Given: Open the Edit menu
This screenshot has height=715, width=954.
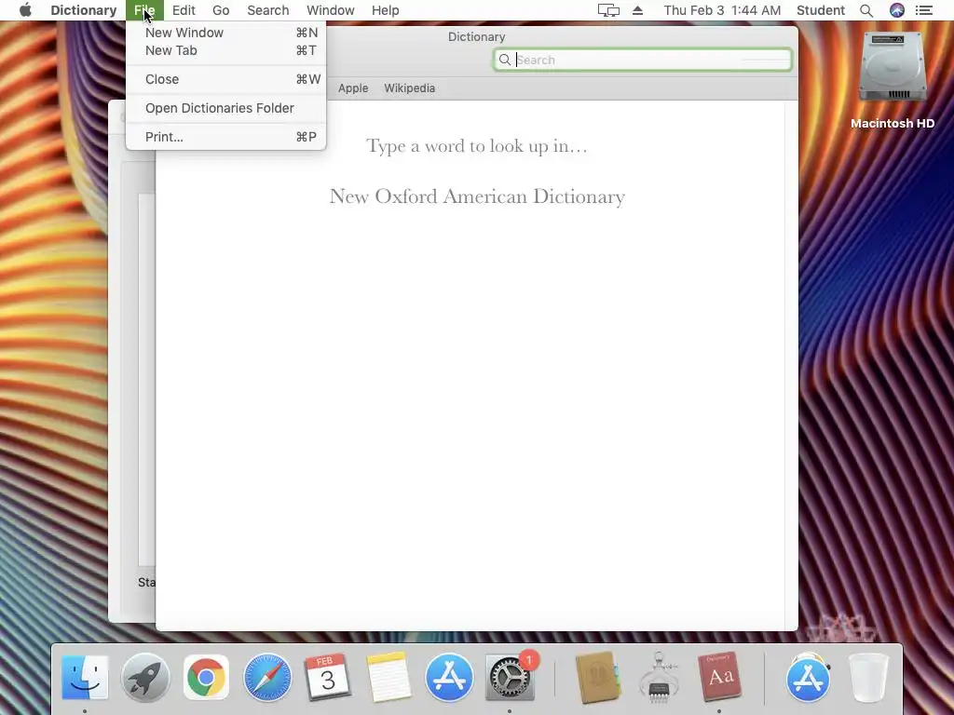Looking at the screenshot, I should point(184,10).
